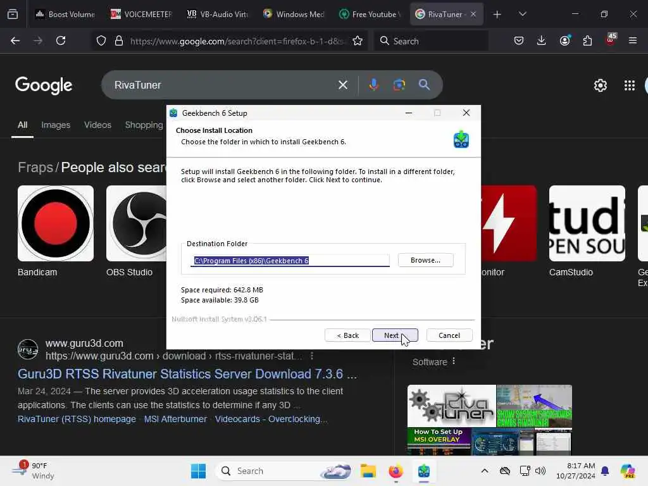Open the RivaTuner (RTSS) homepage sitelink
The image size is (648, 486).
(77, 419)
